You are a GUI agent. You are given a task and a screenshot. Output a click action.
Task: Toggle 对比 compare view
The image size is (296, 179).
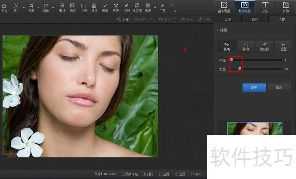coord(148,174)
